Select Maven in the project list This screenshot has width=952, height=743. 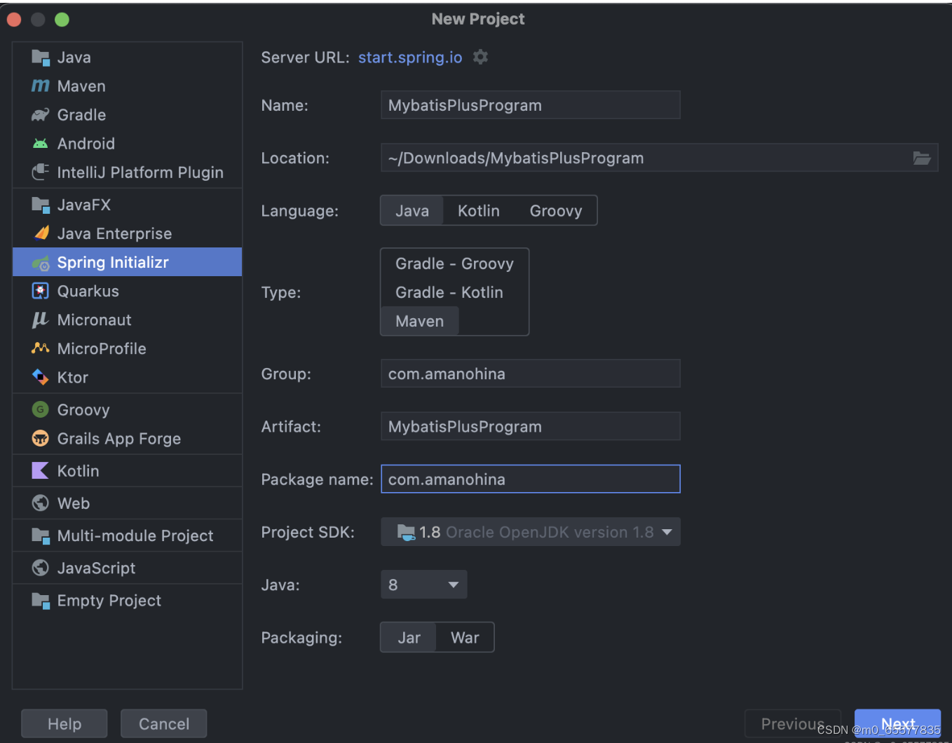click(x=128, y=86)
